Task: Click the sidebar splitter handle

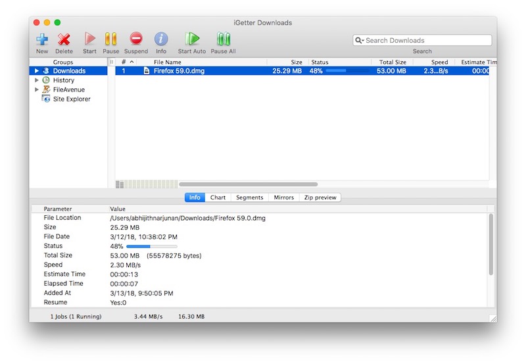Action: click(111, 62)
